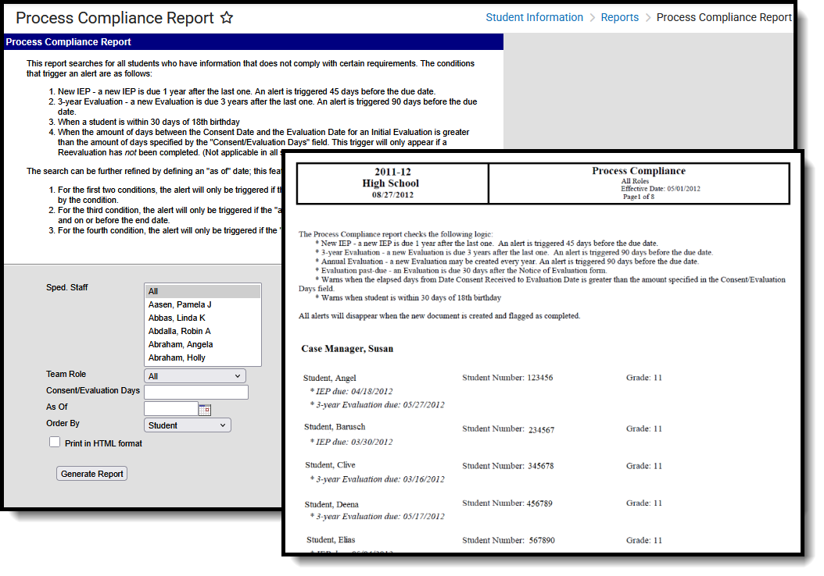Click the Sped. Staff field label
This screenshot has height=576, width=824.
(x=66, y=287)
